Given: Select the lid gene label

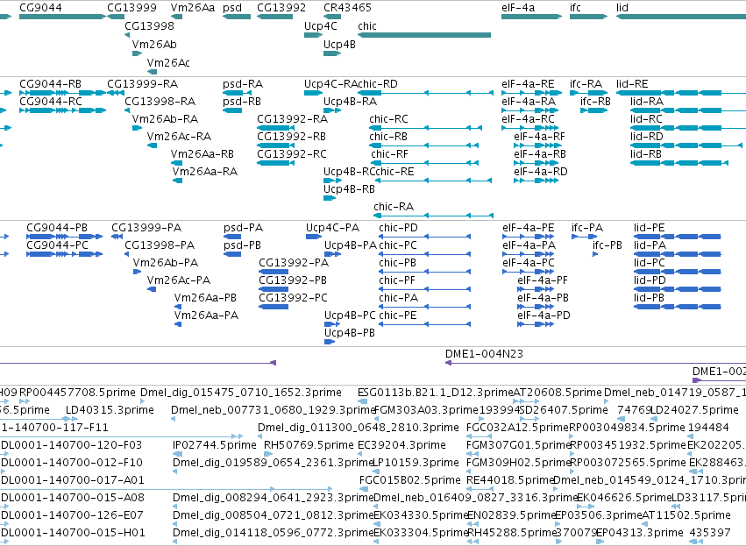Looking at the screenshot, I should pos(622,8).
